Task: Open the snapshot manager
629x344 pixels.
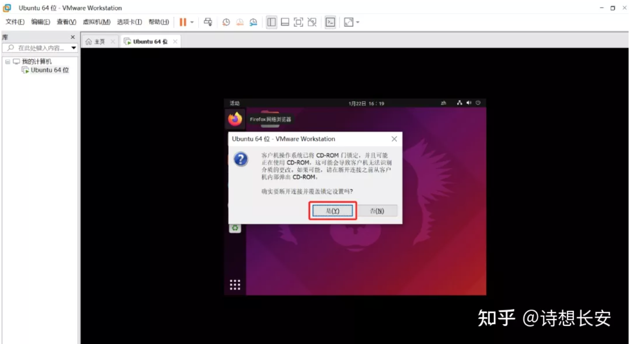Action: (254, 21)
